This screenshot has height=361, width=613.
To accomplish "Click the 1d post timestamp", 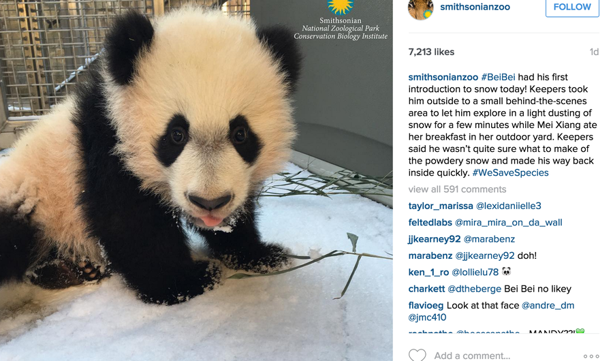I will 594,52.
